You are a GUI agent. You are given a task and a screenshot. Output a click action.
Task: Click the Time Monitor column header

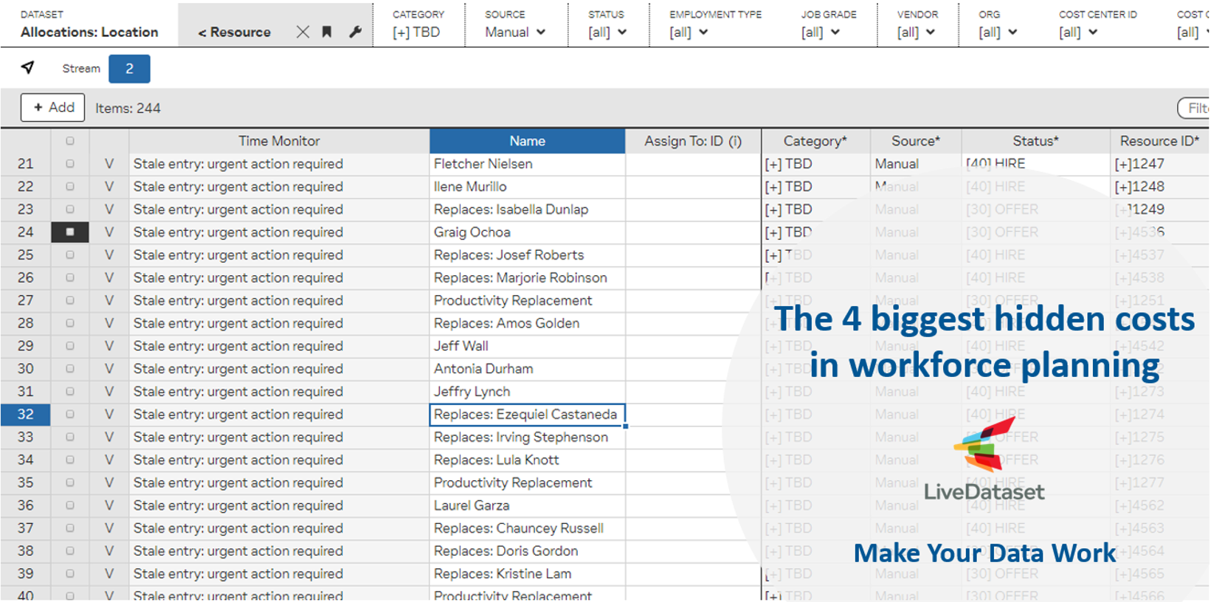279,141
